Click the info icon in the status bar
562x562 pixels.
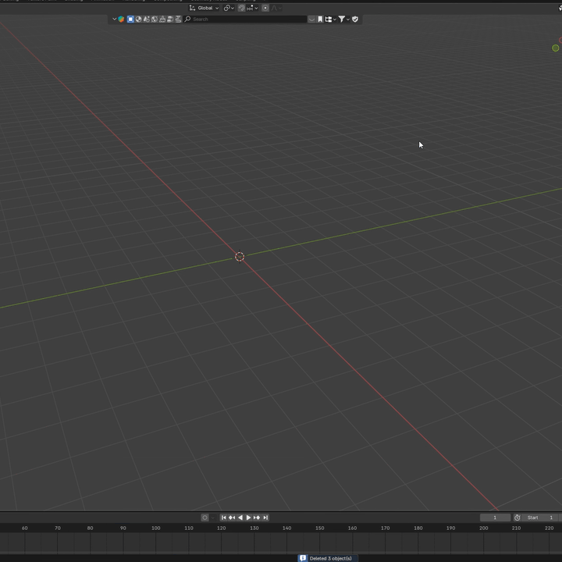pyautogui.click(x=303, y=558)
